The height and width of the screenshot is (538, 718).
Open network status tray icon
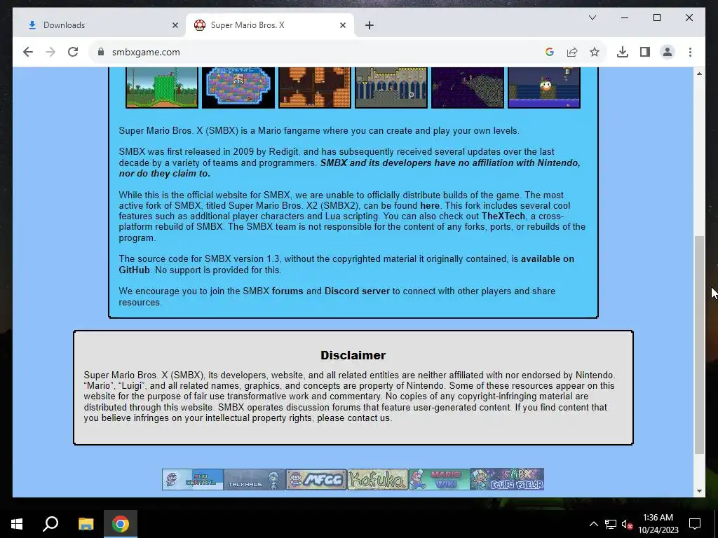coord(611,524)
